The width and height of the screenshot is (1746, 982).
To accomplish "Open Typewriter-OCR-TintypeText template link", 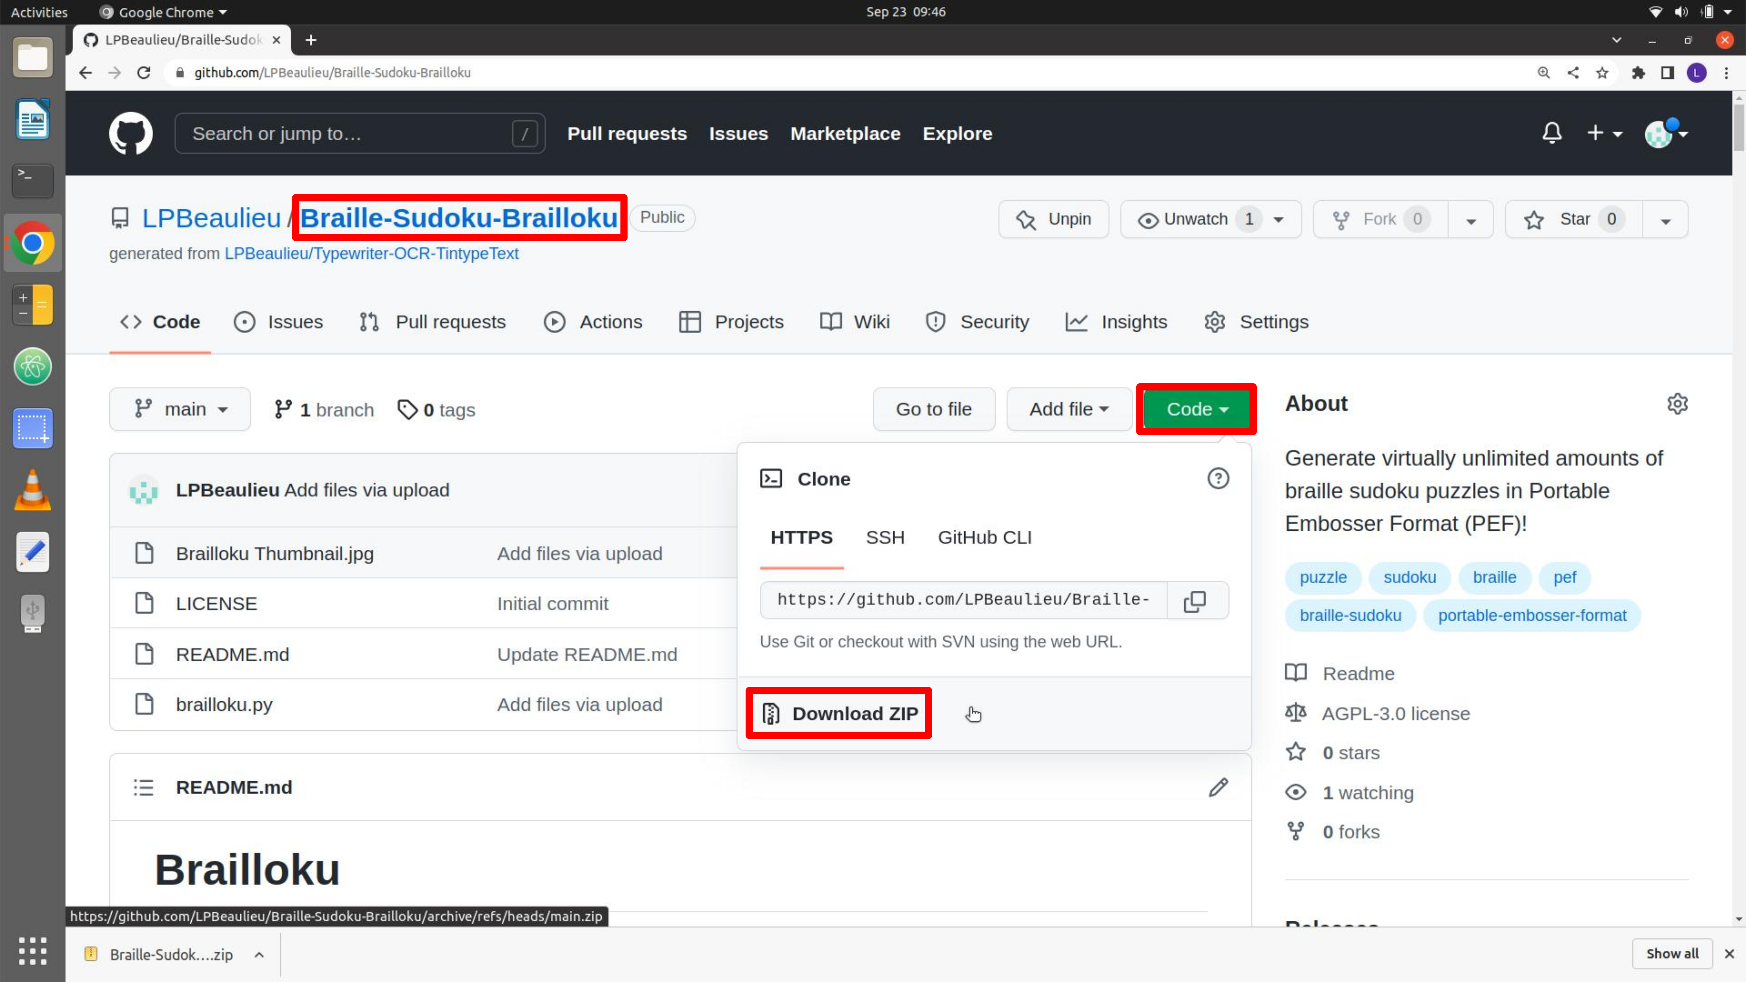I will [372, 254].
